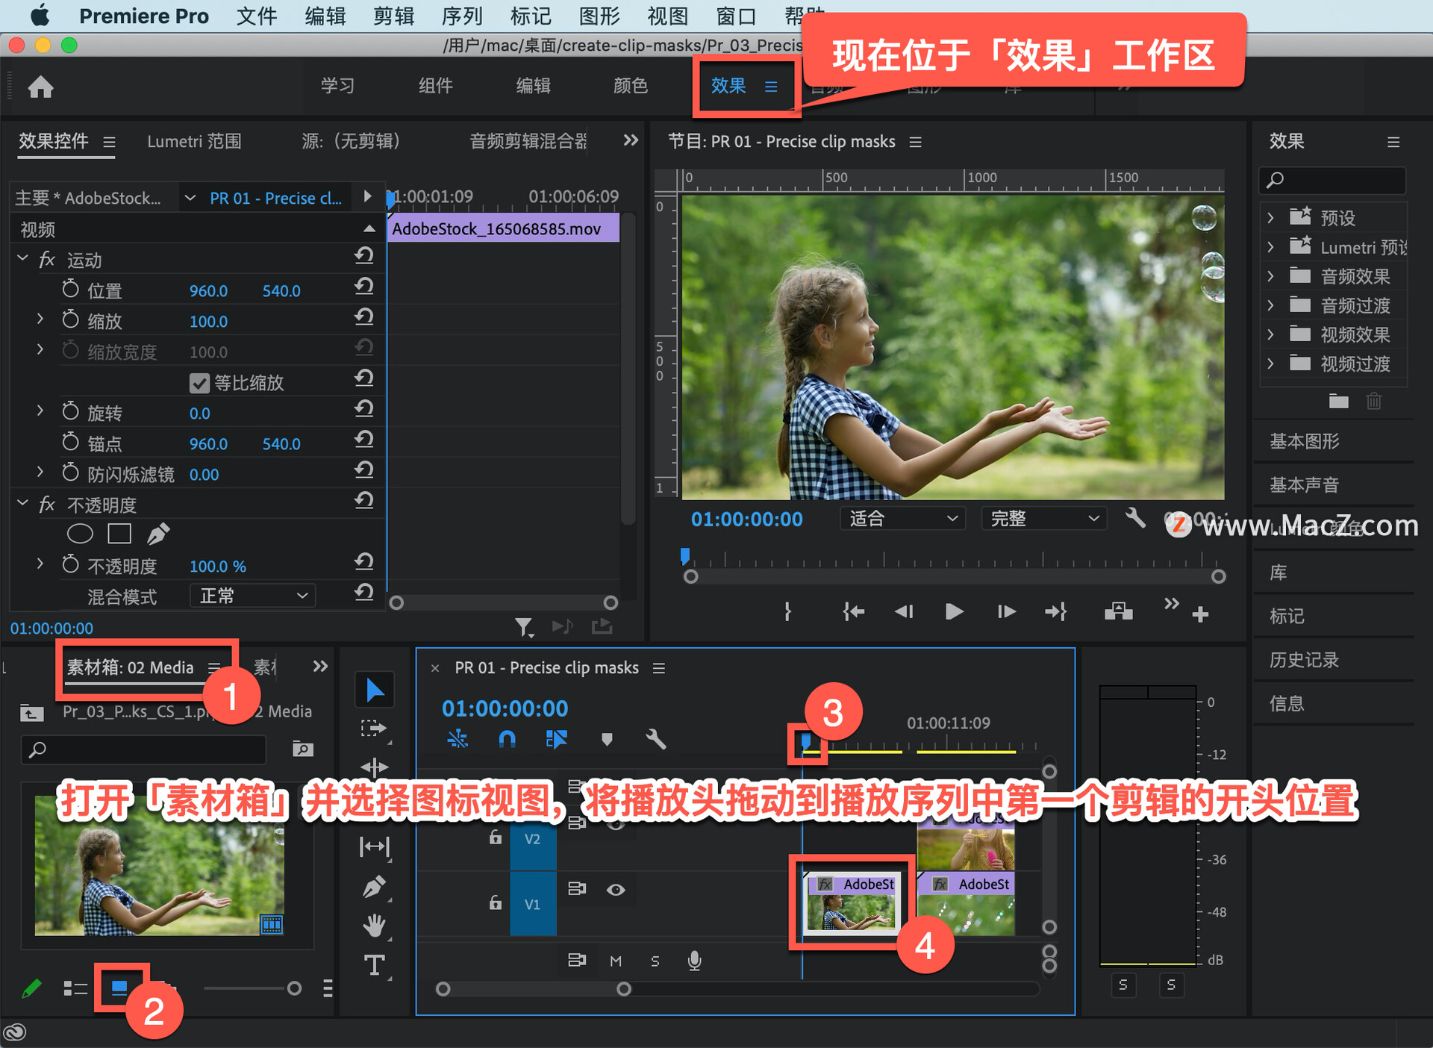Open playback resolution Full dropdown
The image size is (1433, 1048).
(x=1044, y=518)
